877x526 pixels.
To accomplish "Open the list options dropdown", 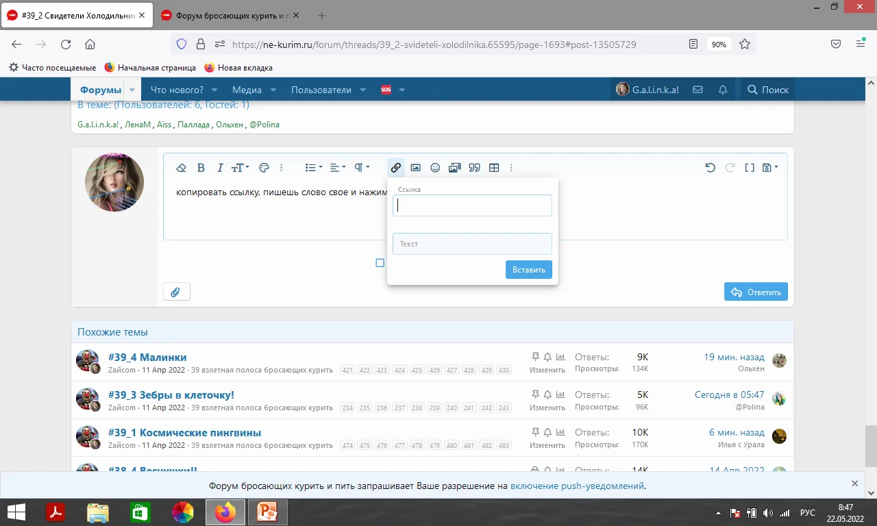I will click(314, 168).
